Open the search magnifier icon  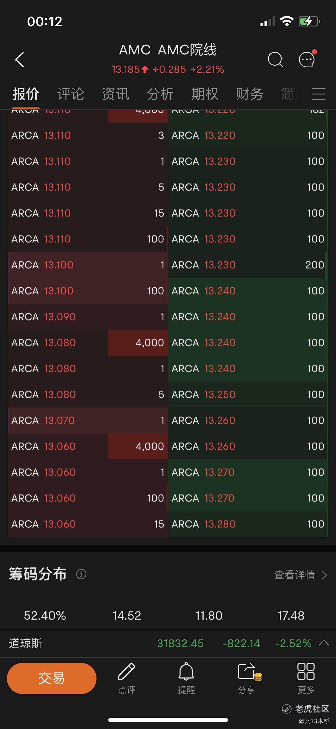275,60
